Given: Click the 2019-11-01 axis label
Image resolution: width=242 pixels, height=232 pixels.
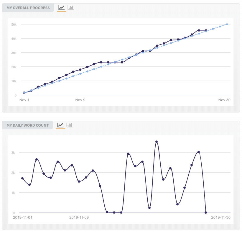Looking at the screenshot, I should click(x=23, y=218).
